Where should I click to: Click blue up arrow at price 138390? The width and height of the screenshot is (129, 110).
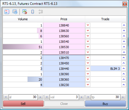[124, 74]
